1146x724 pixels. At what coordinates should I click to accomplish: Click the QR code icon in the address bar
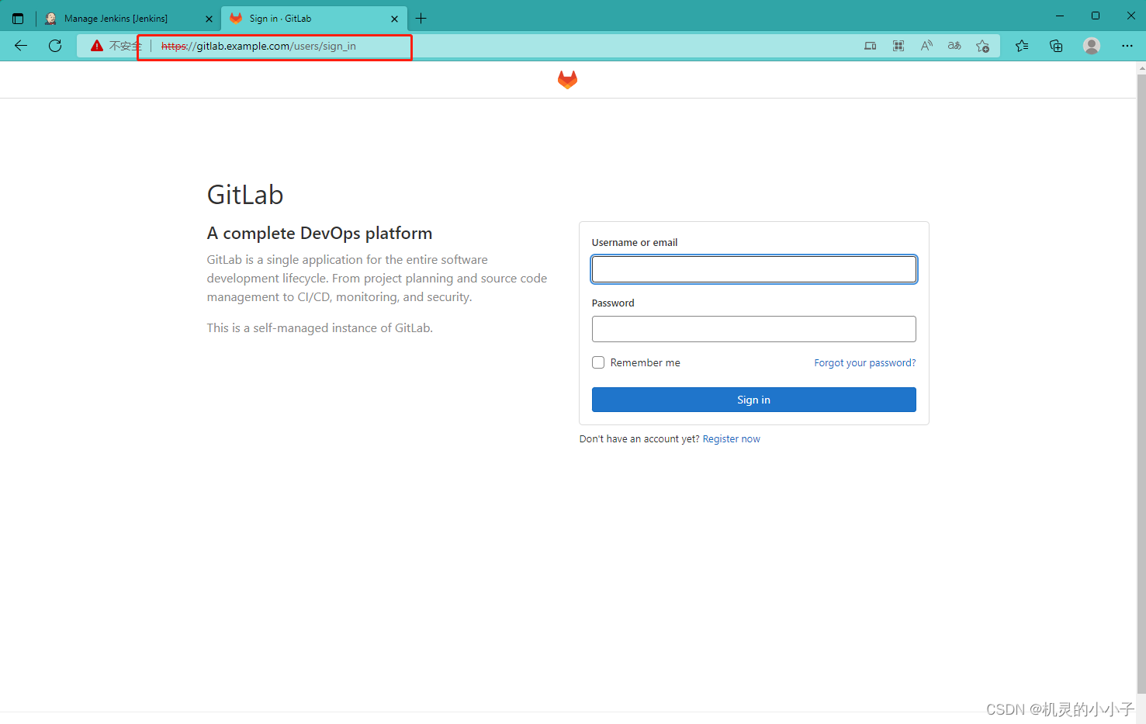[898, 46]
